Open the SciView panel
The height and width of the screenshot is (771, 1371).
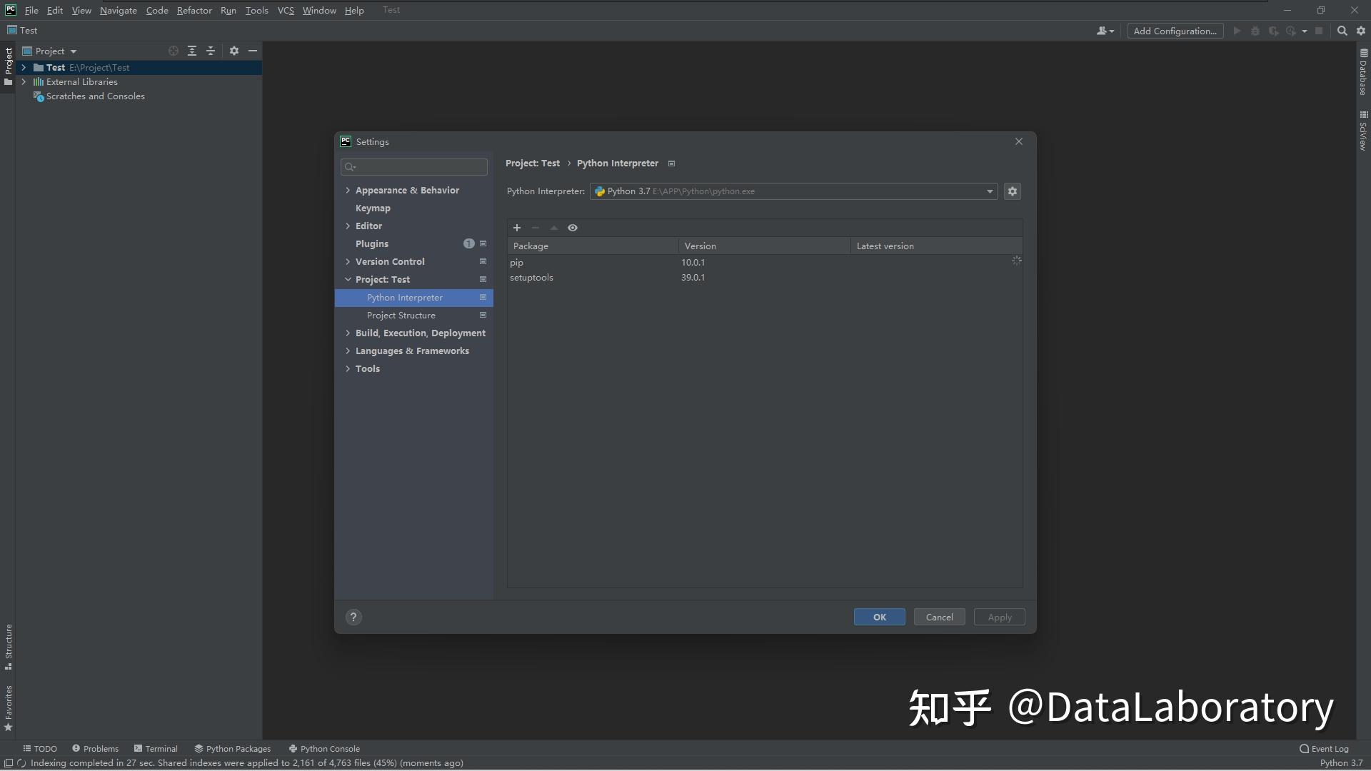click(1363, 132)
